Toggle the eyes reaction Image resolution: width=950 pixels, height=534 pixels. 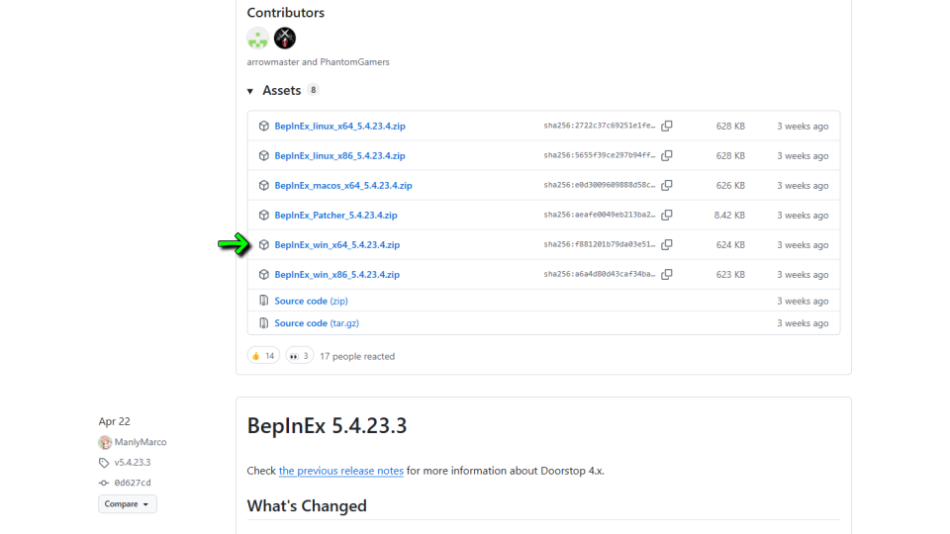tap(299, 356)
